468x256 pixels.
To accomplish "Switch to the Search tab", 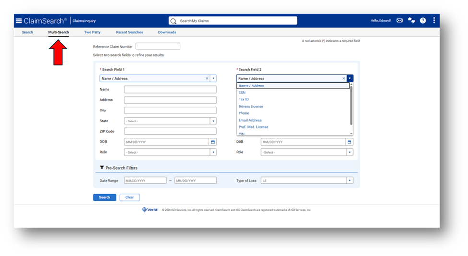I will (27, 32).
